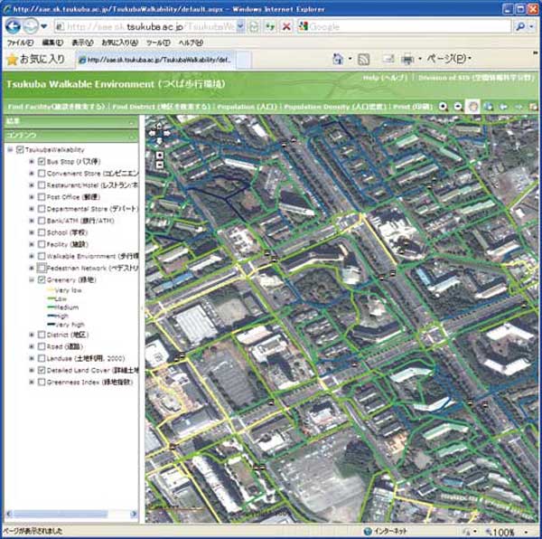
Task: Open the ページ(P) dropdown menu
Action: point(449,59)
